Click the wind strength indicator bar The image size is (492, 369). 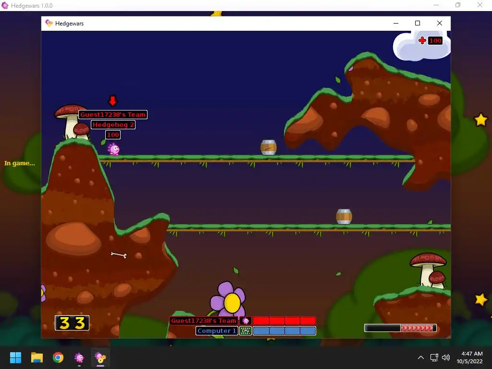coord(400,328)
